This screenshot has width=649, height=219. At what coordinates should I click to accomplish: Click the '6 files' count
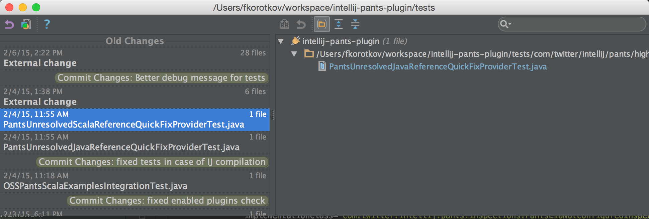[x=255, y=91]
